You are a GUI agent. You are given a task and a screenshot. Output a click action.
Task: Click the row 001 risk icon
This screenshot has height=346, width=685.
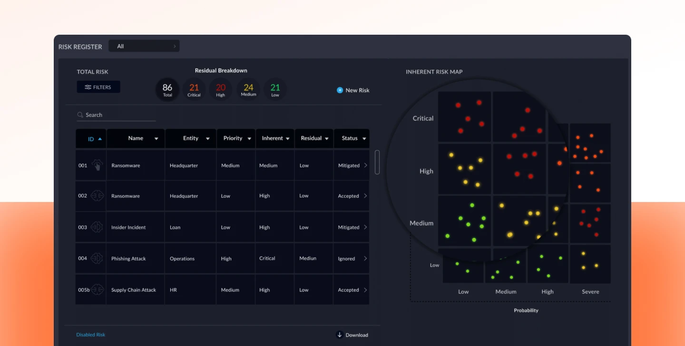point(97,165)
